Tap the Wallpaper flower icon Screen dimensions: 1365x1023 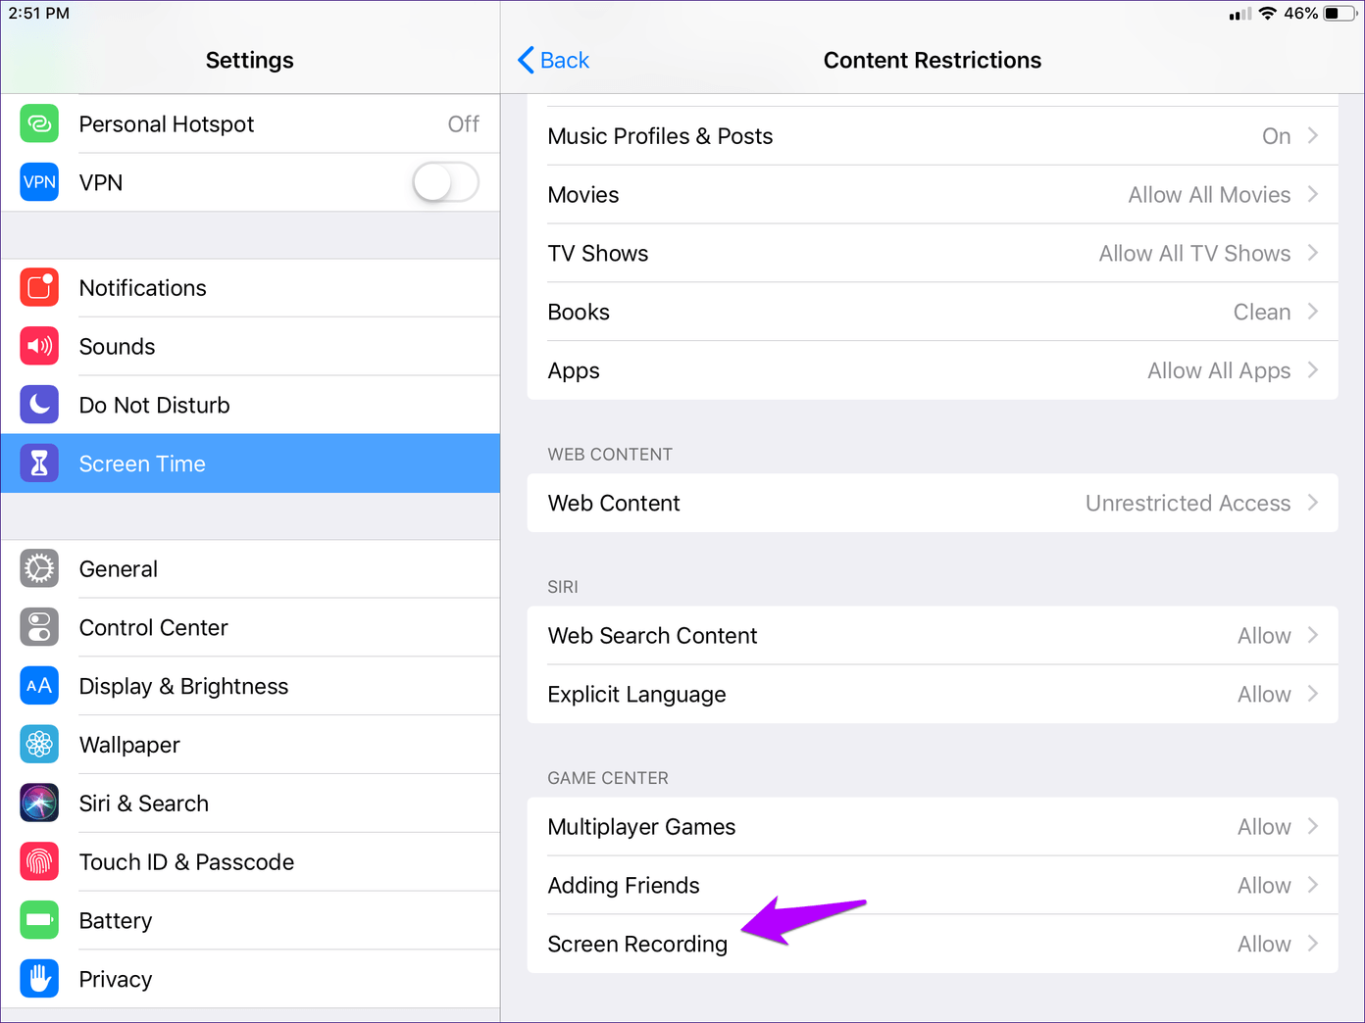(39, 745)
